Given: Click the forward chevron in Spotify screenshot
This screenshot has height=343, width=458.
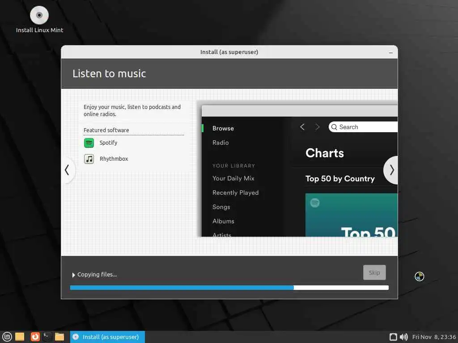Looking at the screenshot, I should pos(317,127).
